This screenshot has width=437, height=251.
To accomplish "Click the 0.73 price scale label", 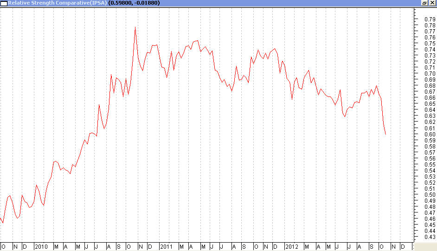I will click(430, 55).
